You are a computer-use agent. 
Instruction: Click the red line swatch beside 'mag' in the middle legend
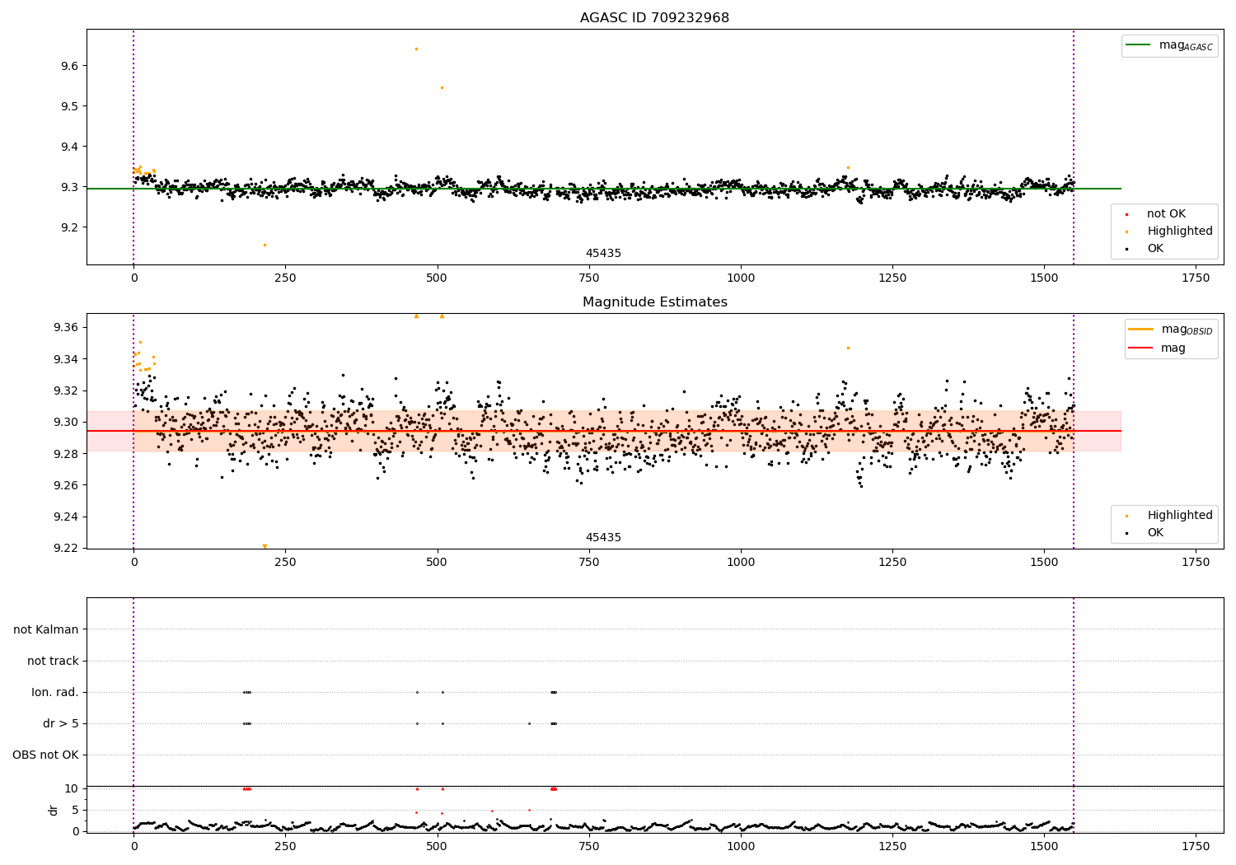coord(1140,348)
